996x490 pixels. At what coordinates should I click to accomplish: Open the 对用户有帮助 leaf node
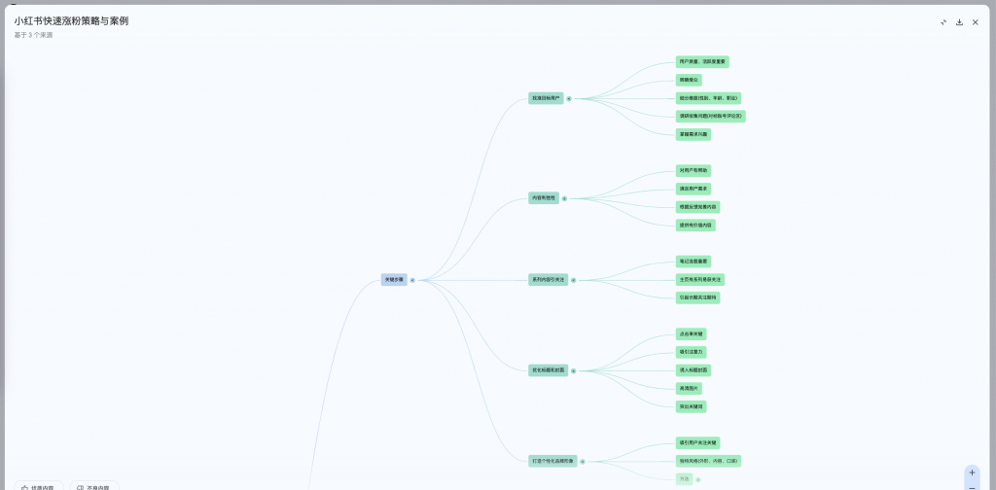tap(693, 171)
